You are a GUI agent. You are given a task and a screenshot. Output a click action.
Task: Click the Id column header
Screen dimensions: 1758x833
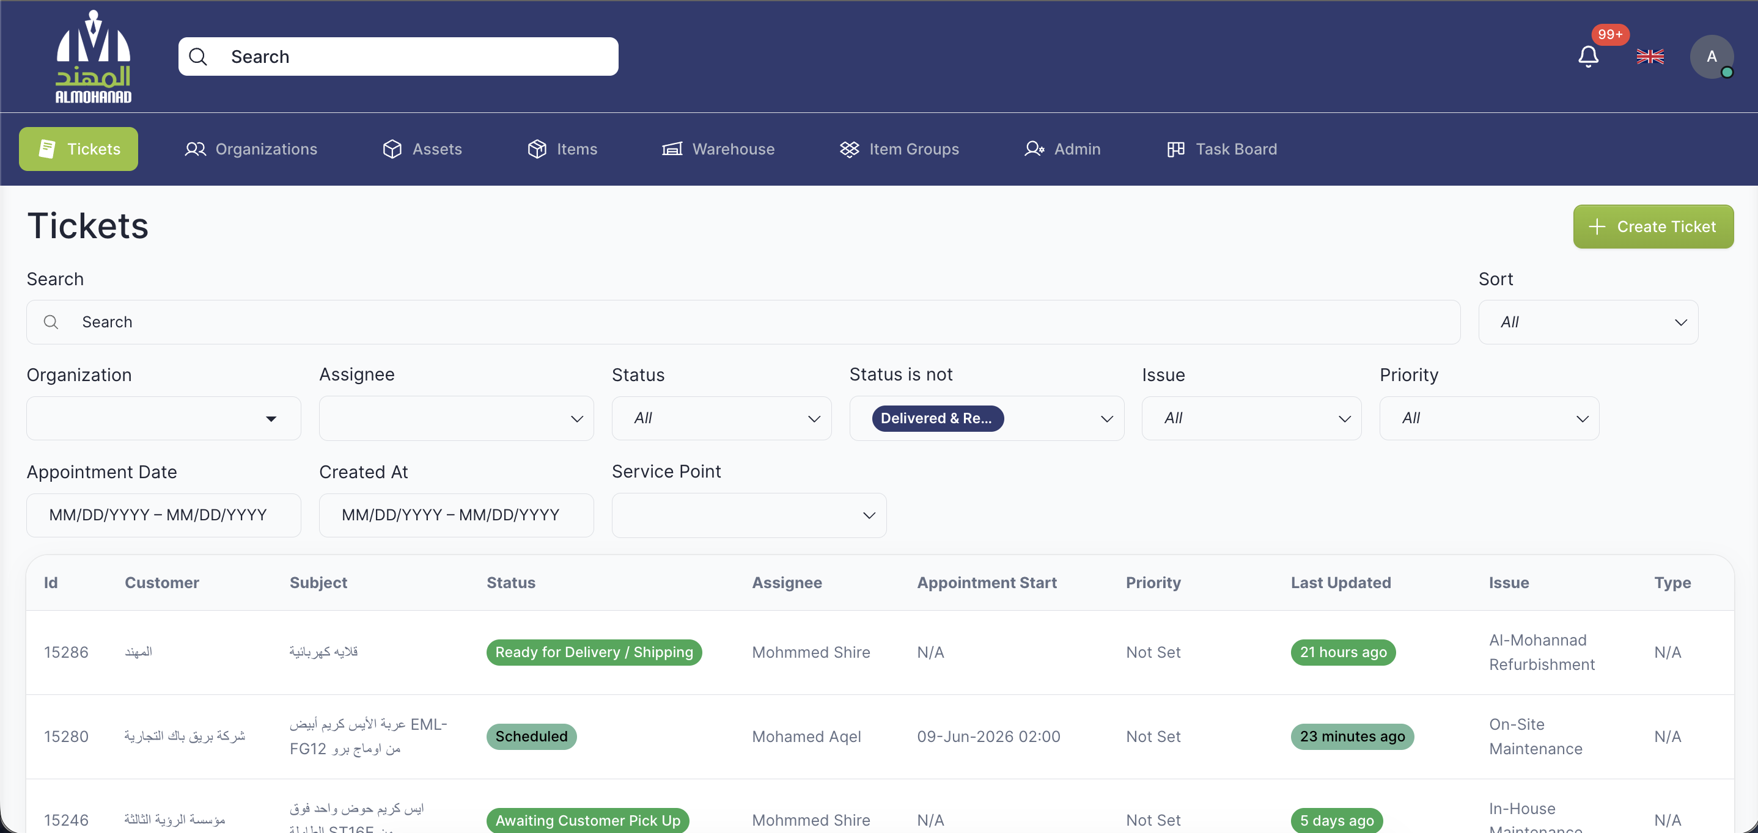[51, 583]
